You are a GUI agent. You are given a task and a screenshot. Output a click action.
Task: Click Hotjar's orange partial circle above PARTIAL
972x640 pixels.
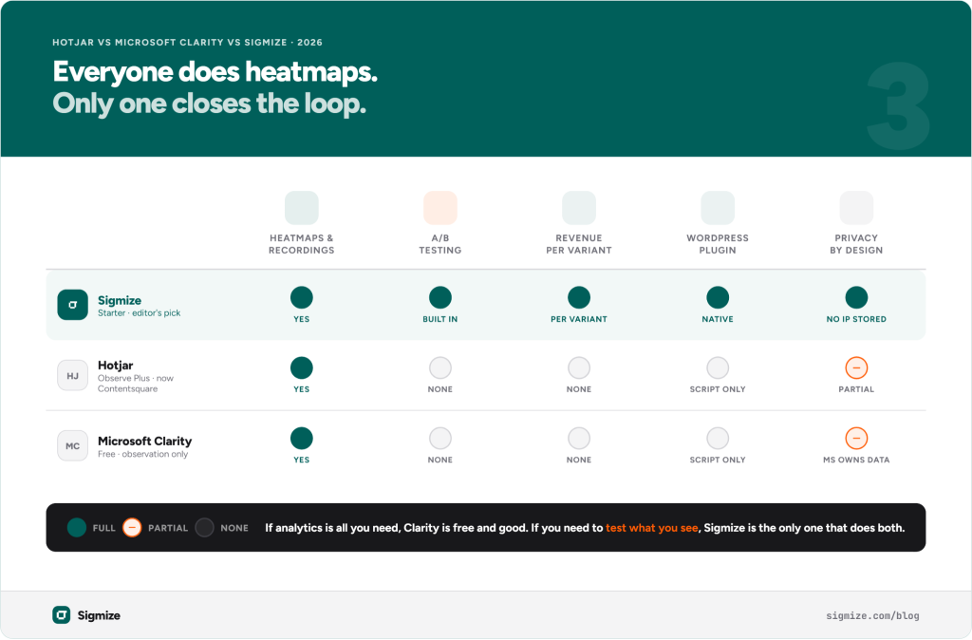tap(856, 367)
